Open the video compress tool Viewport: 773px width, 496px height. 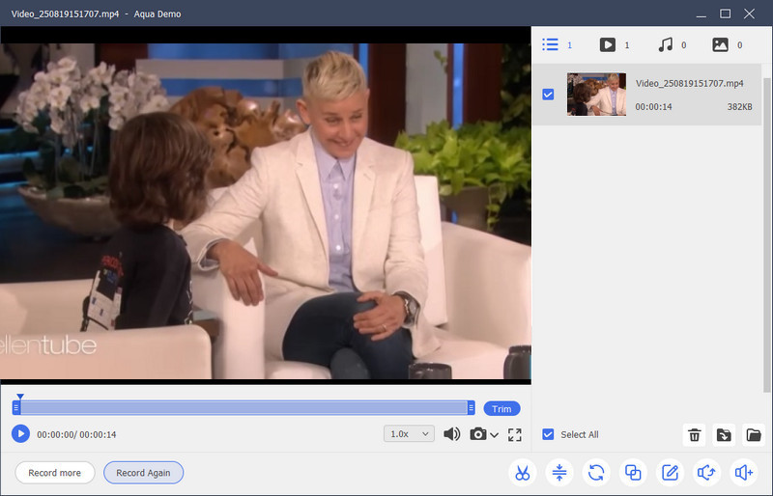click(x=559, y=473)
